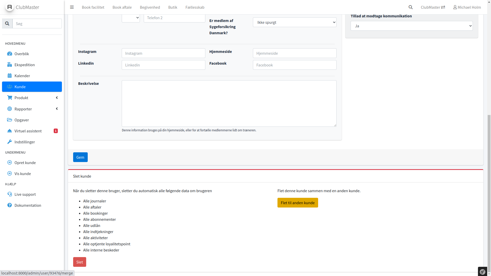
Task: Expand the Produkt submenu chevron
Action: (x=57, y=98)
